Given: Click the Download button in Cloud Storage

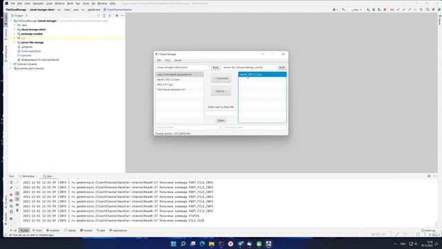Looking at the screenshot, I should click(221, 78).
